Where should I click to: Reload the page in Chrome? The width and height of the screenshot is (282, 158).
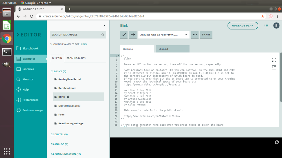pyautogui.click(x=32, y=16)
